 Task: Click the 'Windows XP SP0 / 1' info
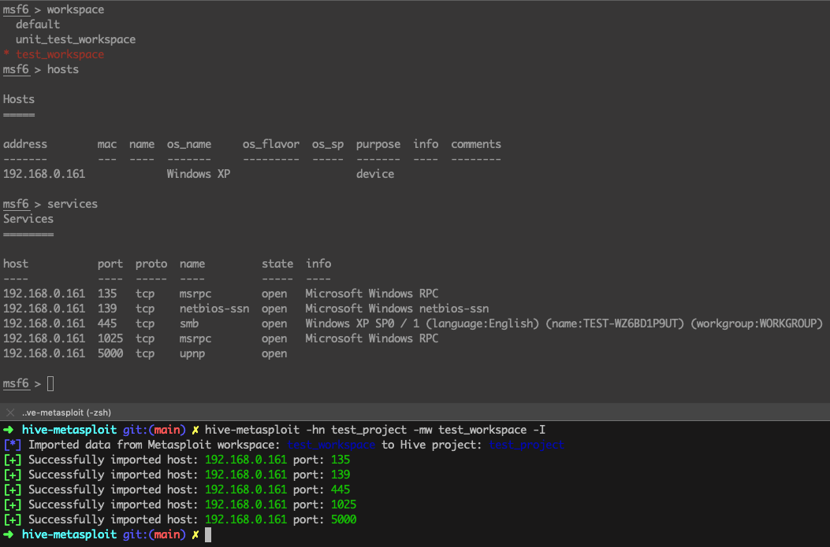click(x=362, y=323)
